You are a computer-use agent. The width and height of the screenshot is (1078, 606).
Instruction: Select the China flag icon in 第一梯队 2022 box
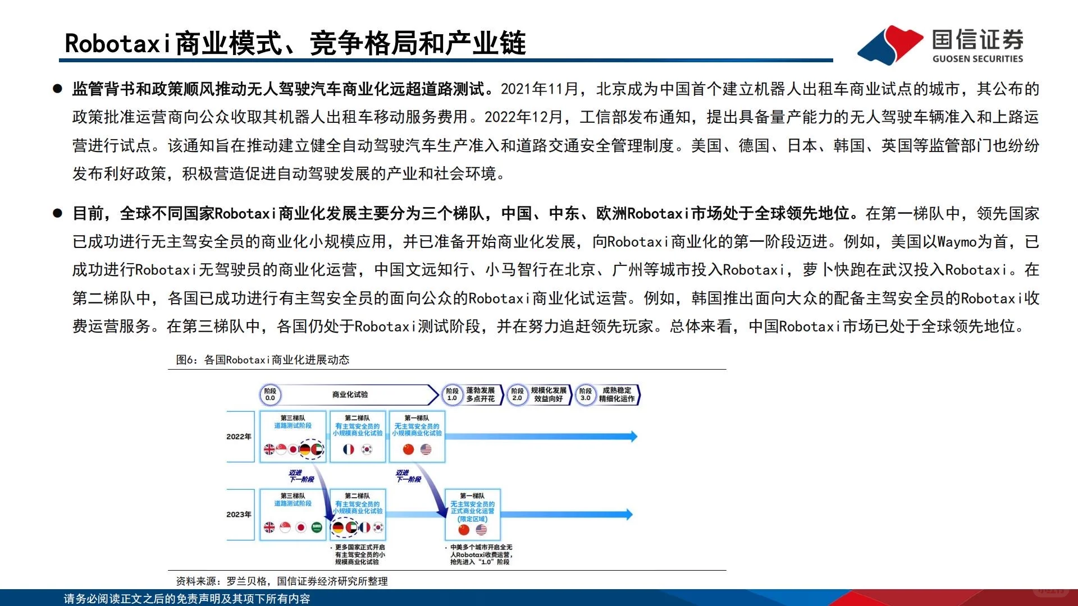[408, 449]
